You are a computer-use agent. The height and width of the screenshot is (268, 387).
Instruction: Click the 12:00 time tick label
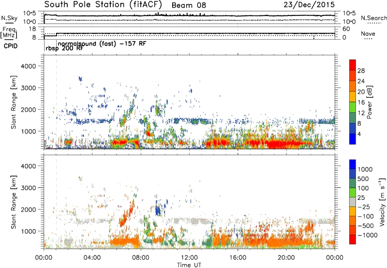click(189, 258)
